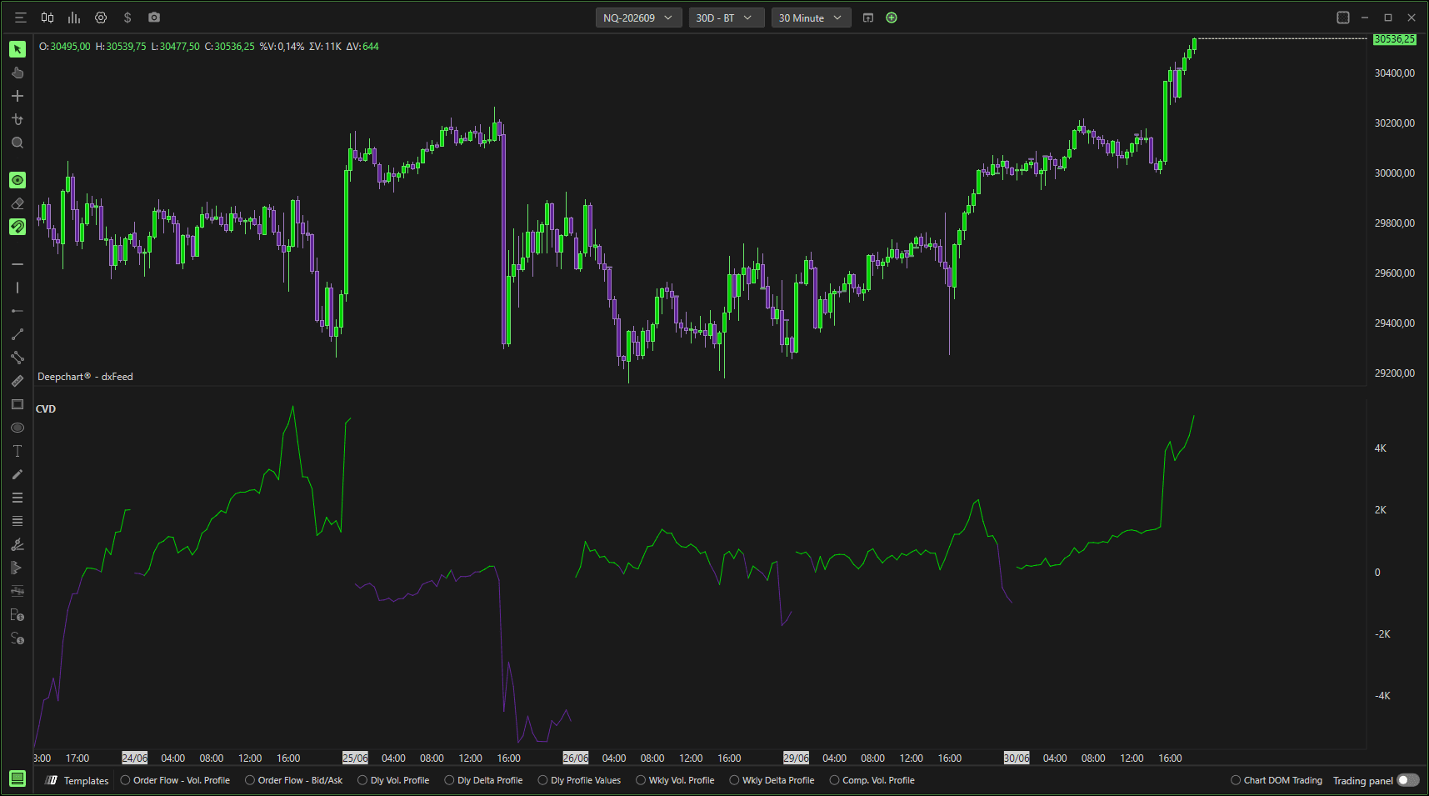Select the polyline path tool
Viewport: 1429px width, 796px height.
tap(17, 358)
